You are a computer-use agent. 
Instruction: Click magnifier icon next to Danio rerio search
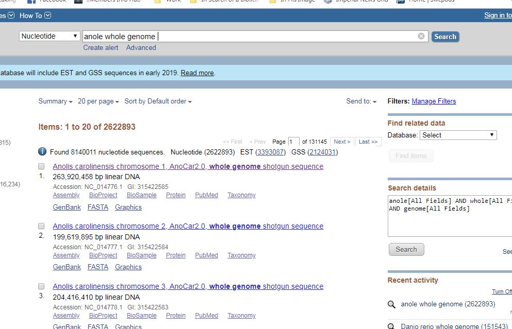click(392, 326)
